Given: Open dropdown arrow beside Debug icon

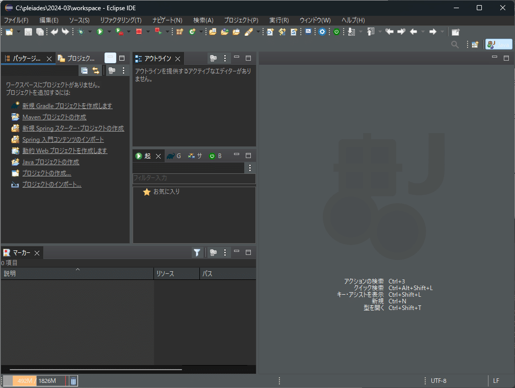Looking at the screenshot, I should (x=90, y=32).
